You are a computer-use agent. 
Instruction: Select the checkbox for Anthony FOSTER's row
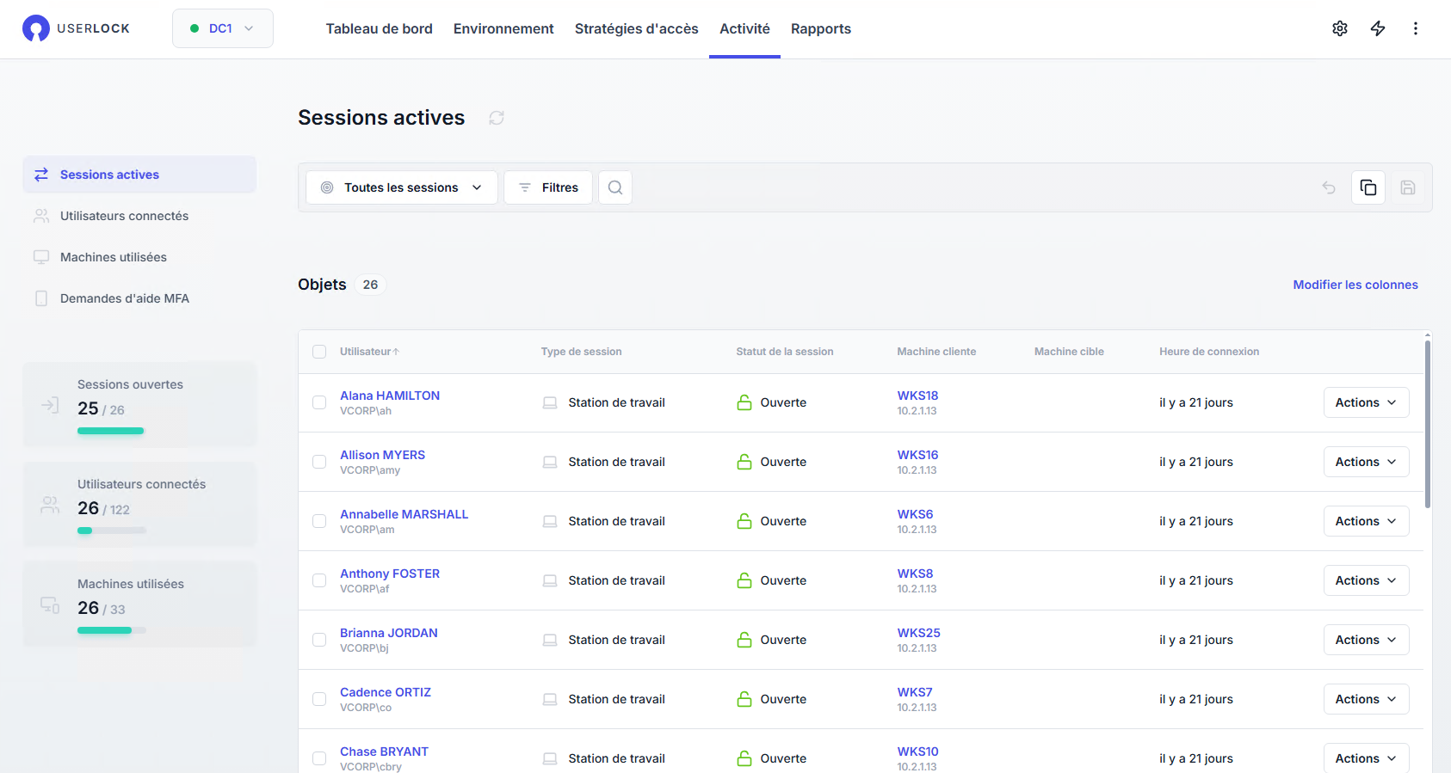[319, 580]
